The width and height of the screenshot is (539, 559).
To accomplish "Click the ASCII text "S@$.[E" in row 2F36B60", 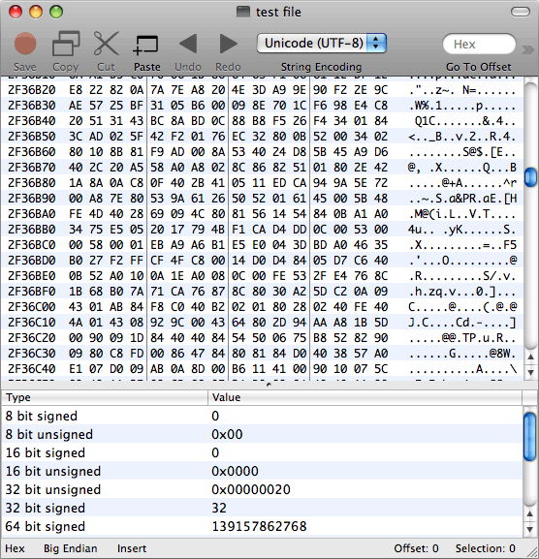I will (483, 152).
